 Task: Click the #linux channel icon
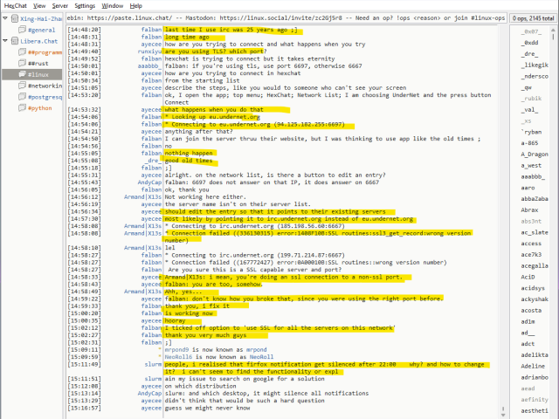pos(22,74)
